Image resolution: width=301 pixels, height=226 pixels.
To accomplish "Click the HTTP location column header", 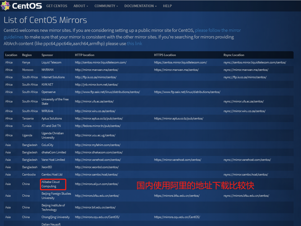I will [85, 55].
